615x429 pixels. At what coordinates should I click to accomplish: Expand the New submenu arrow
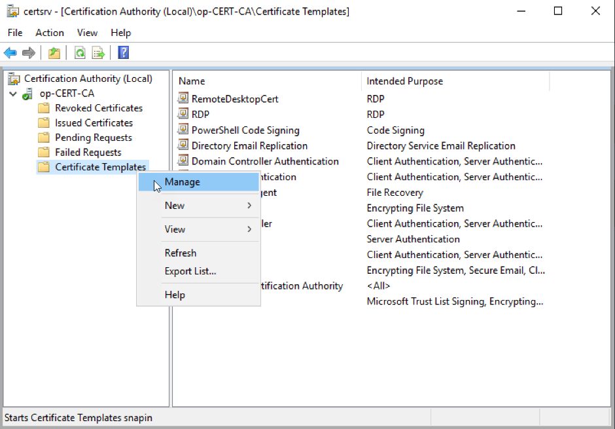pyautogui.click(x=249, y=205)
